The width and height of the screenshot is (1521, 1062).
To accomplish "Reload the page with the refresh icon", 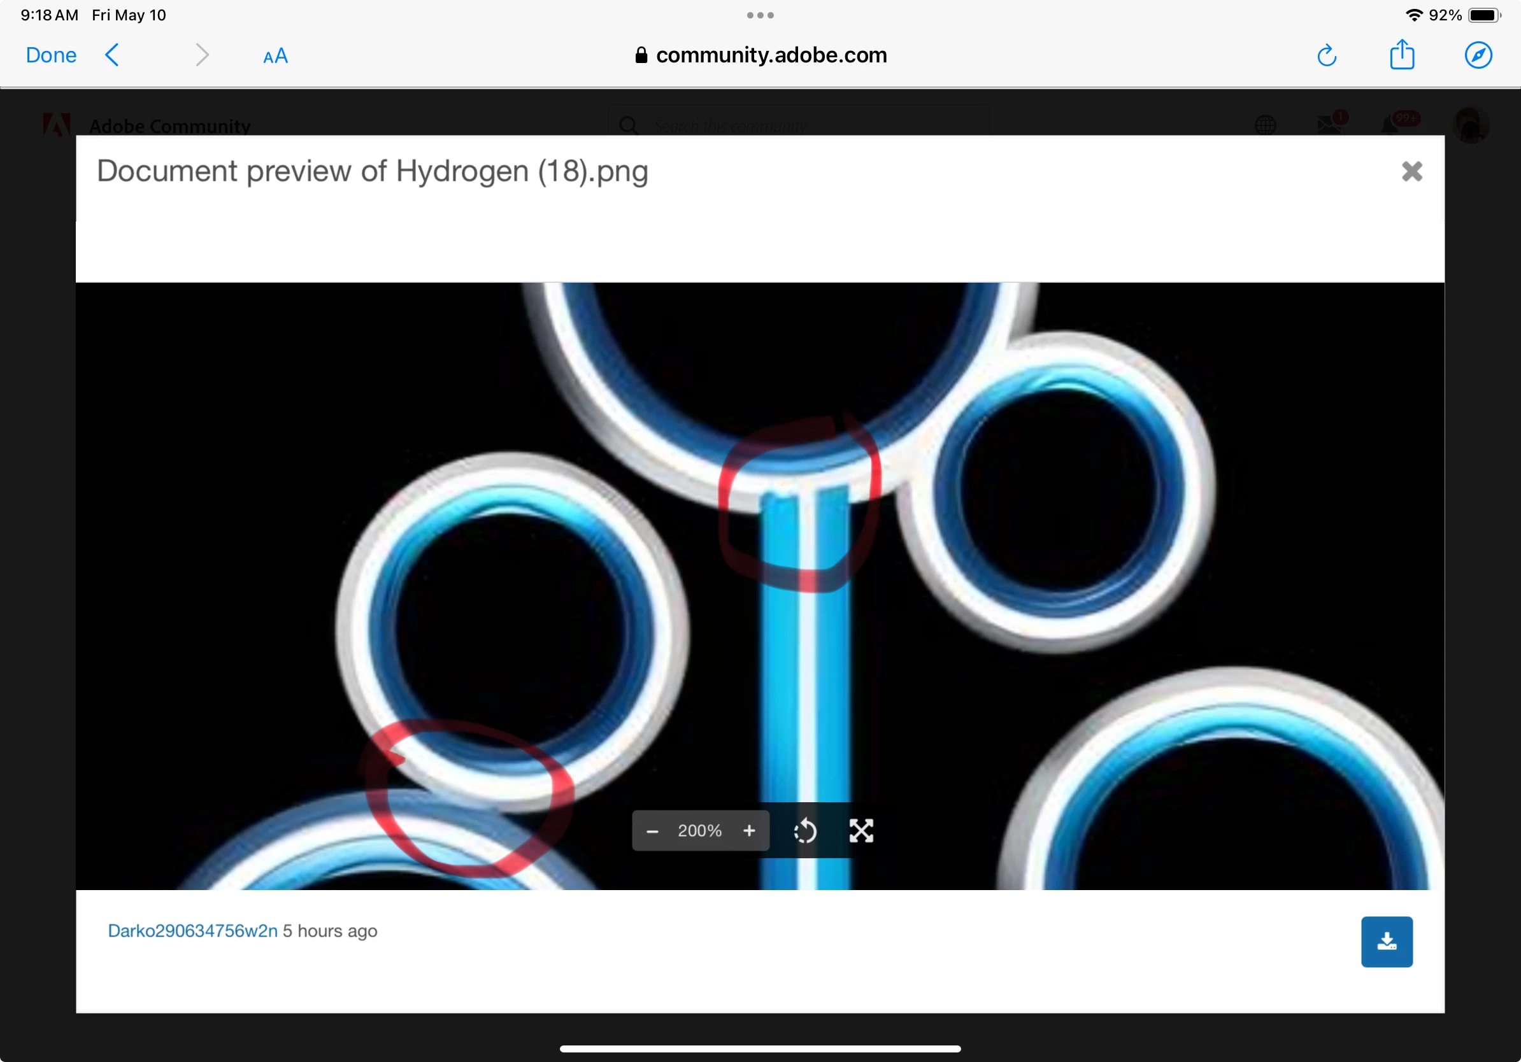I will click(x=1326, y=55).
